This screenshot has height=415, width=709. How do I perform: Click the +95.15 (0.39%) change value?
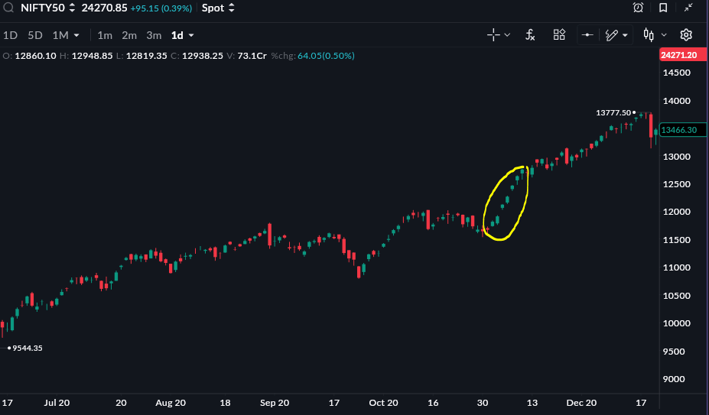coord(161,8)
